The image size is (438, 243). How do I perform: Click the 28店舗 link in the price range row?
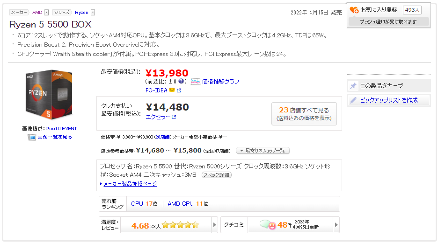pos(162,137)
